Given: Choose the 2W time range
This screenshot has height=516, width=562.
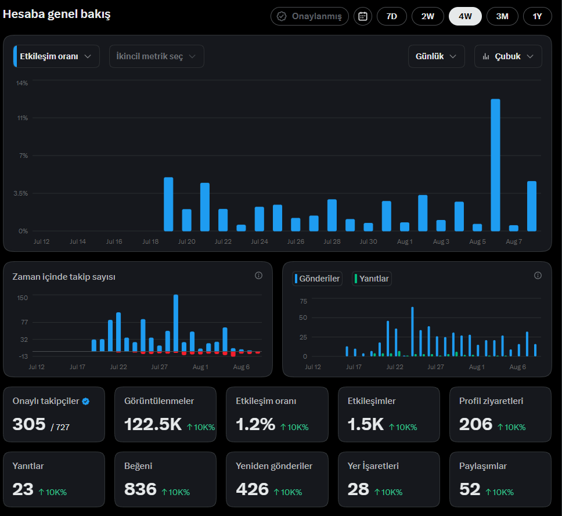Looking at the screenshot, I should coord(427,16).
